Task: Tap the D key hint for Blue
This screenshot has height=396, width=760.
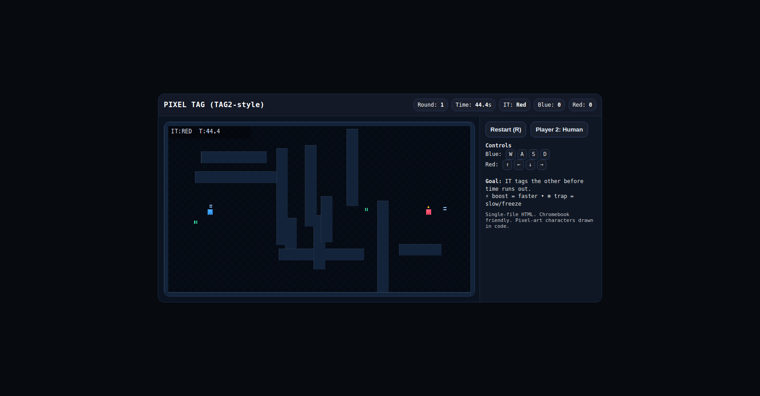Action: point(545,155)
